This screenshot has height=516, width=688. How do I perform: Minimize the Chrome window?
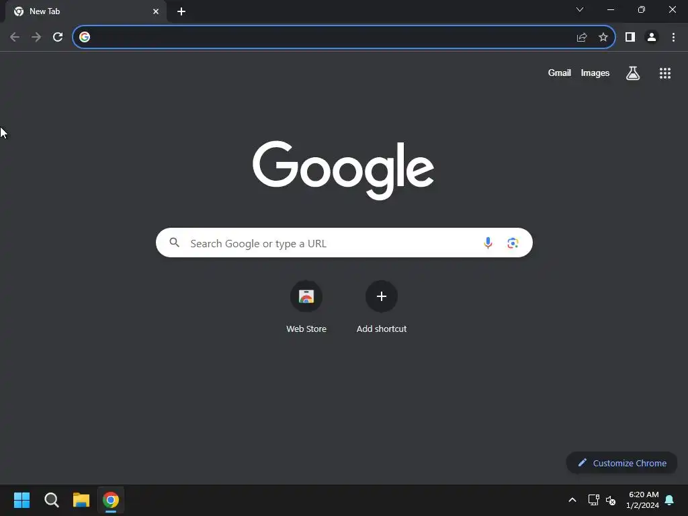(x=610, y=9)
